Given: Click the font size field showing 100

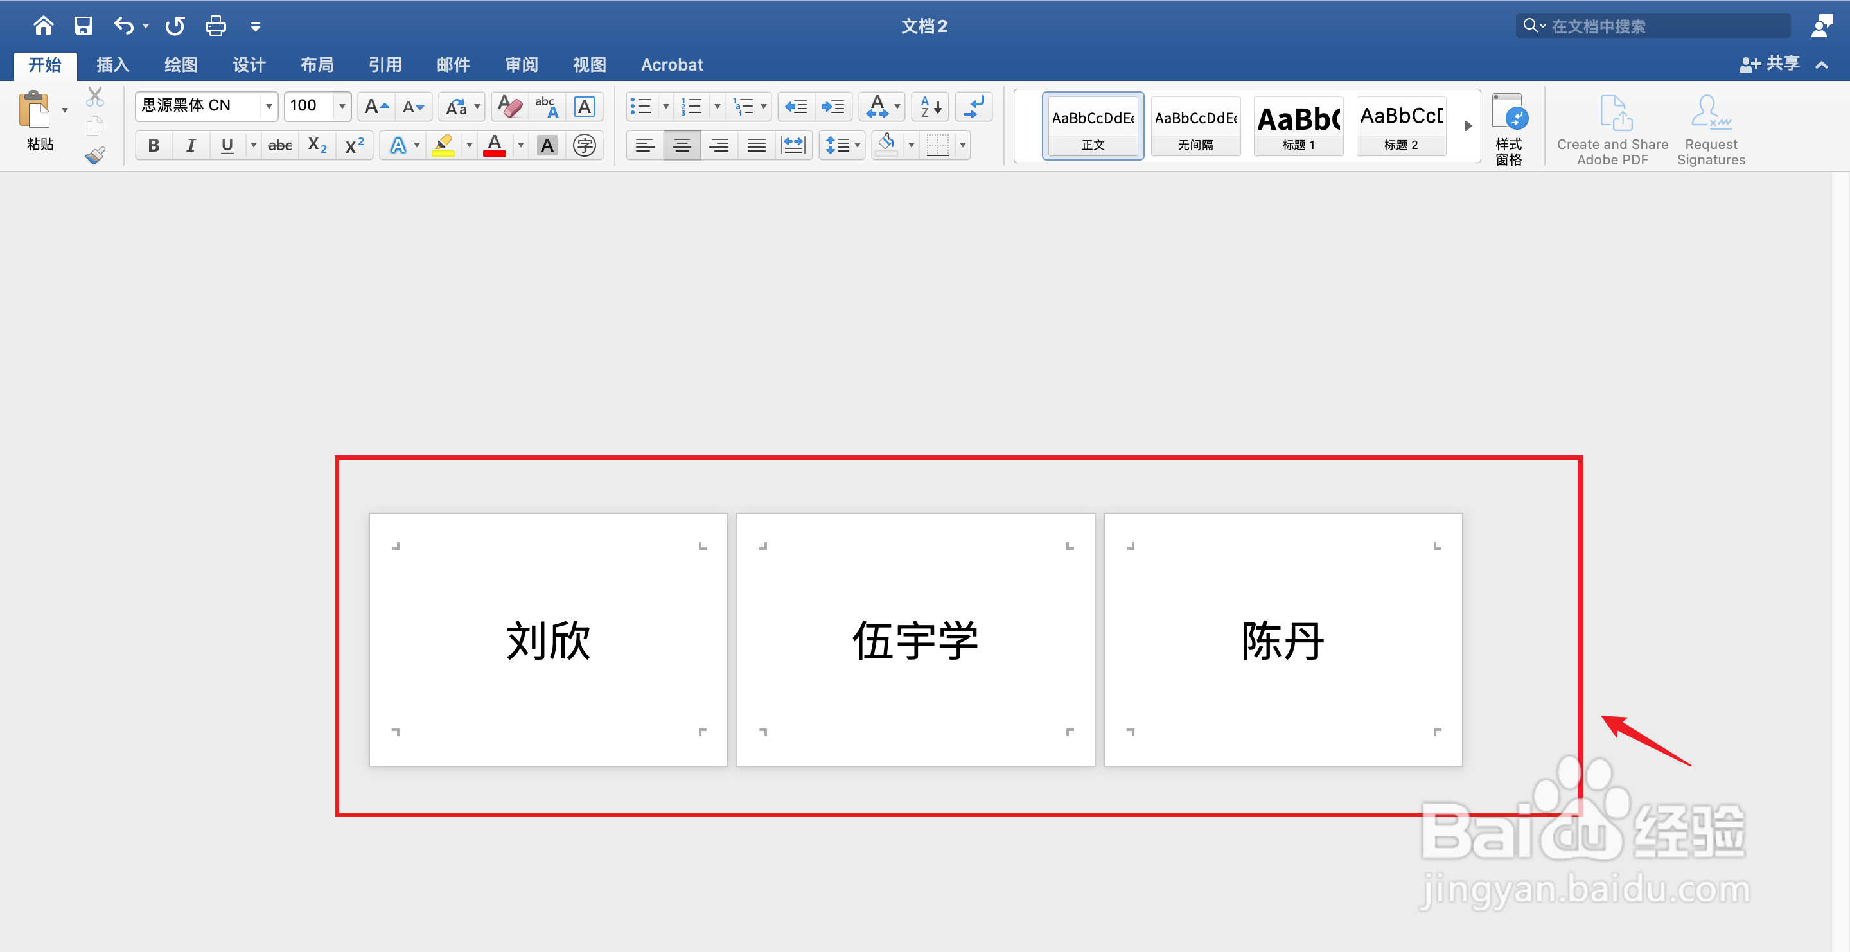Looking at the screenshot, I should tap(309, 107).
